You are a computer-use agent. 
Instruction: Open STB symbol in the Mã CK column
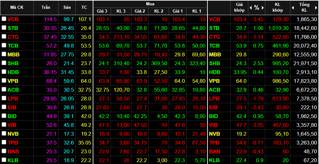(13, 28)
